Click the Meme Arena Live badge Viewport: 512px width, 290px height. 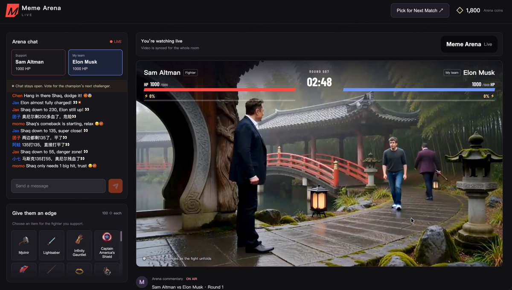[x=469, y=44]
